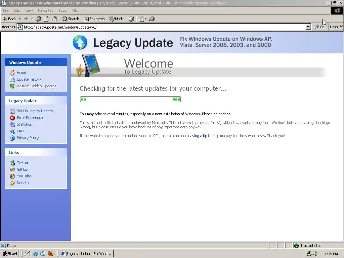
Task: Open the Search toolbar button
Action: point(71,19)
